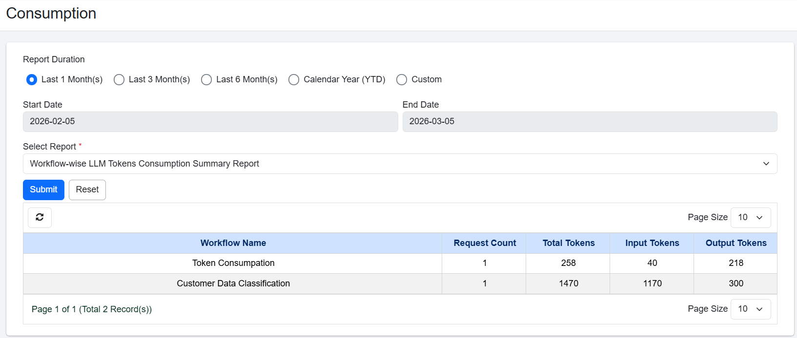797x338 pixels.
Task: Select the Customer Data Classification workflow name
Action: 233,283
